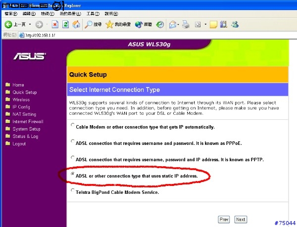Select Cable Modem automatic IP option

coord(73,125)
